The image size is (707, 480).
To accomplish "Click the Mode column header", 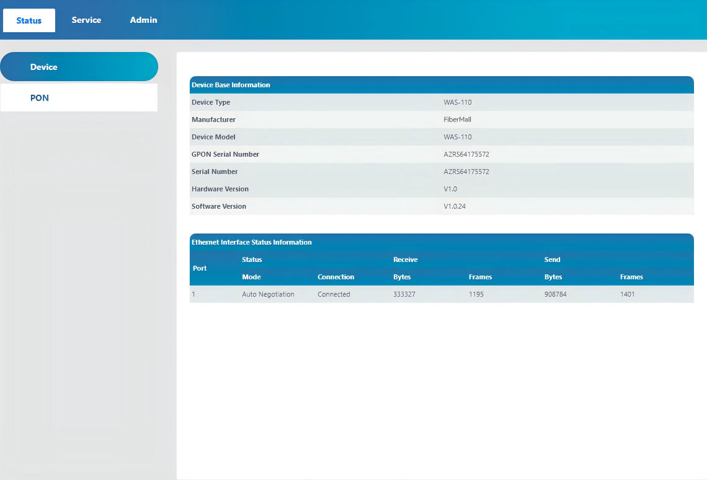I will tap(251, 277).
